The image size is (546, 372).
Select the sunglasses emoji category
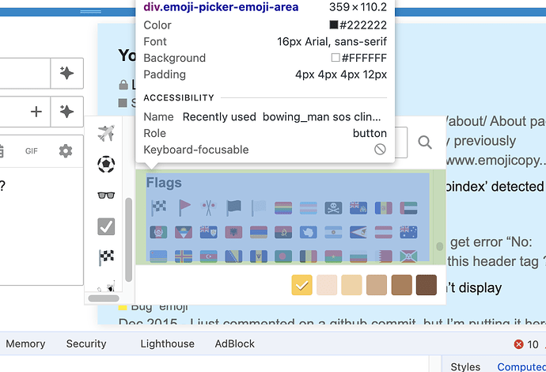pos(106,195)
